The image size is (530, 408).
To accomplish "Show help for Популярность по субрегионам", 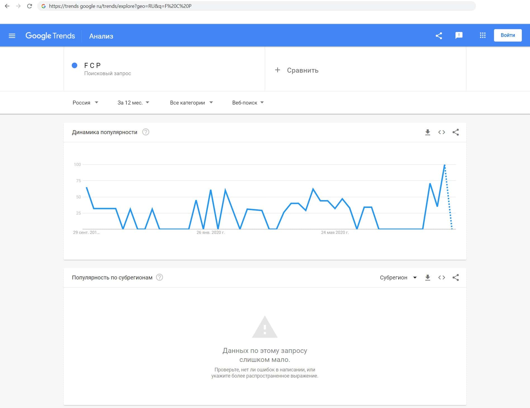I will (159, 277).
